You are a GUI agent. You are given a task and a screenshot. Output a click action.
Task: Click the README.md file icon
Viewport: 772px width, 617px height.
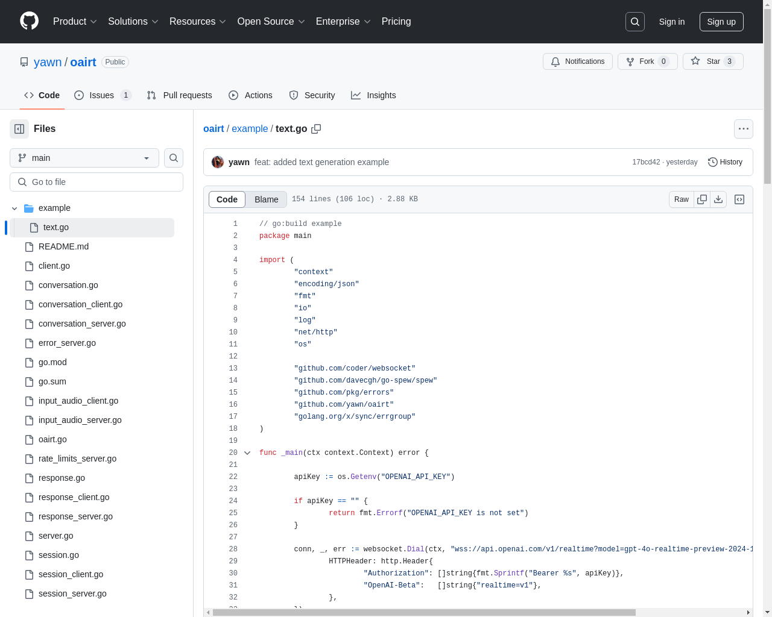[29, 247]
